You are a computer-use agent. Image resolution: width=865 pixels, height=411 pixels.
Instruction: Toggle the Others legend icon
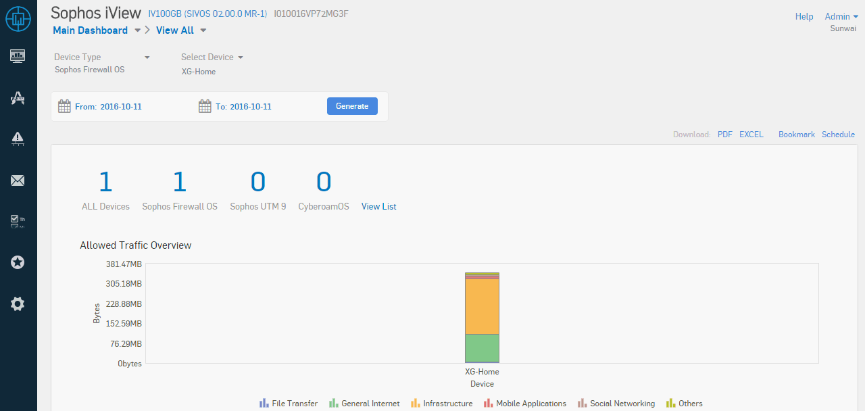point(671,403)
